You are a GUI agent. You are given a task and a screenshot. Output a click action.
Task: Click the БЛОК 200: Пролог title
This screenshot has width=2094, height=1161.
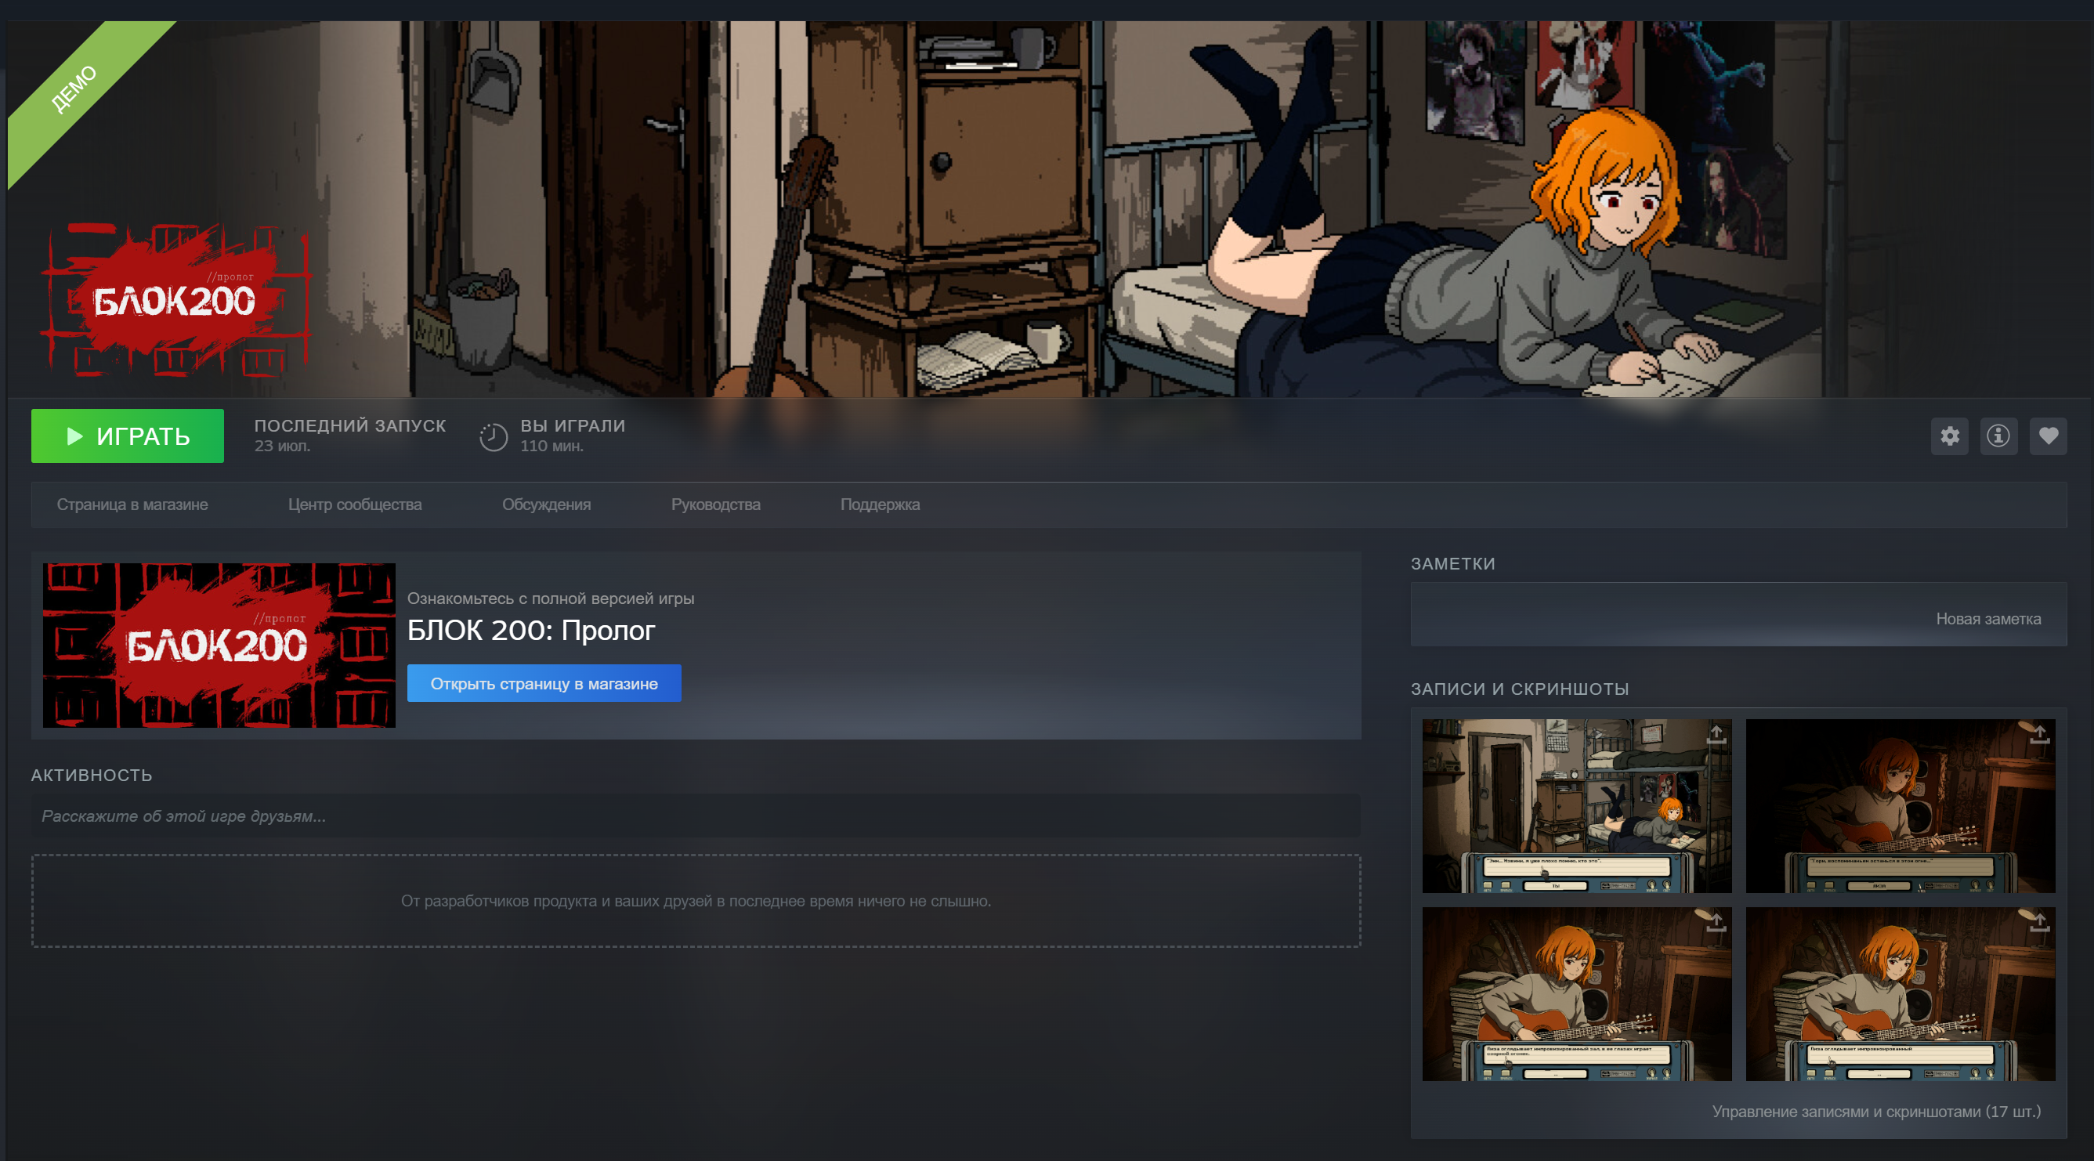tap(531, 631)
